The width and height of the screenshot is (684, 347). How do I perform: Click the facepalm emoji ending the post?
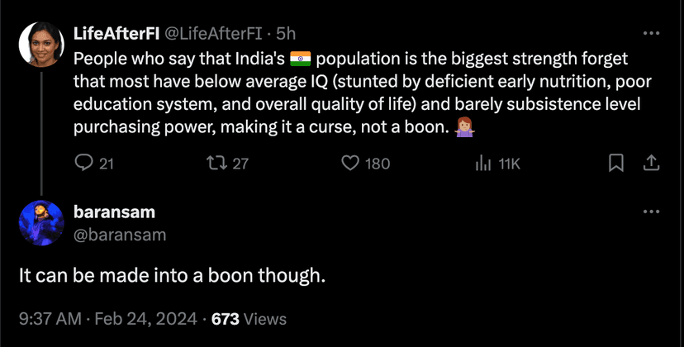(463, 128)
